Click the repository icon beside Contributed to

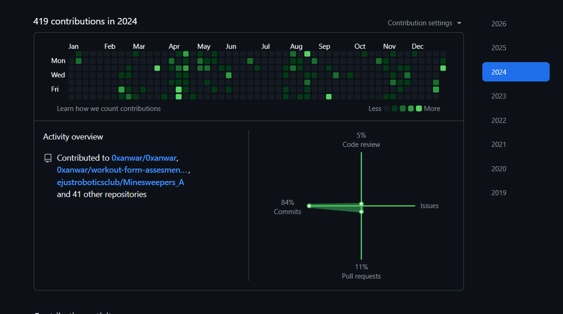[x=48, y=158]
